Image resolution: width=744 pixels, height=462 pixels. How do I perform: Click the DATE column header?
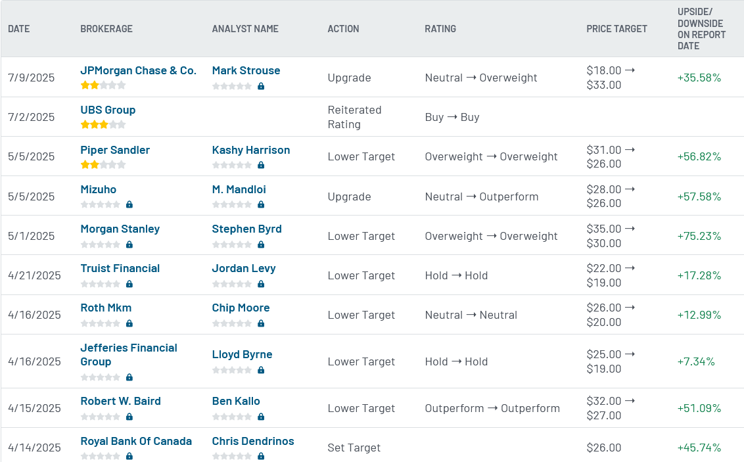[19, 29]
